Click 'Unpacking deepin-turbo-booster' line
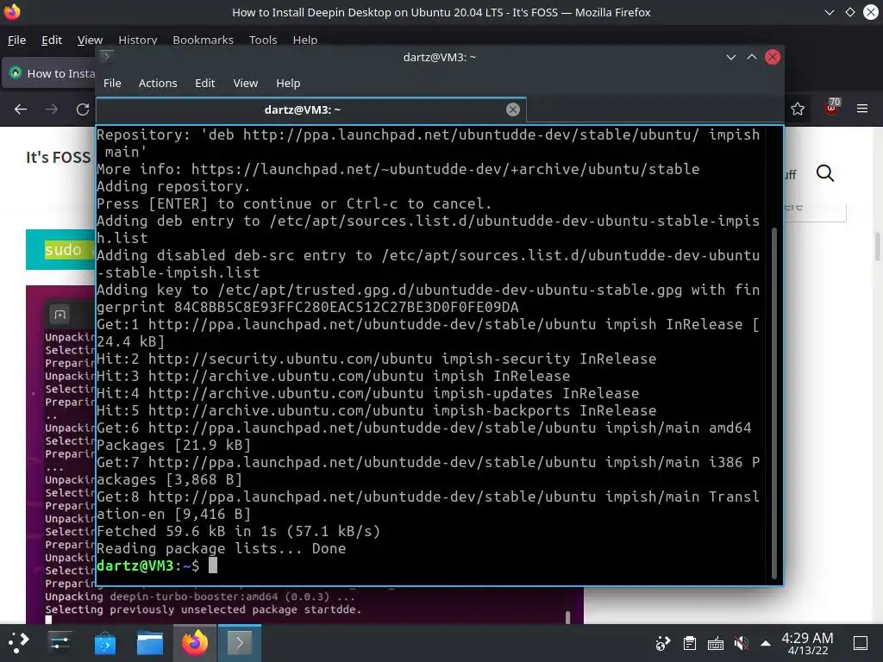This screenshot has width=883, height=662. click(200, 596)
